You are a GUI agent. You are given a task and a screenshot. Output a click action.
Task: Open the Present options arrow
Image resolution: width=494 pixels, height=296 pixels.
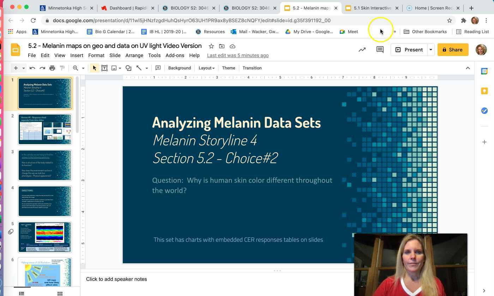coord(430,49)
